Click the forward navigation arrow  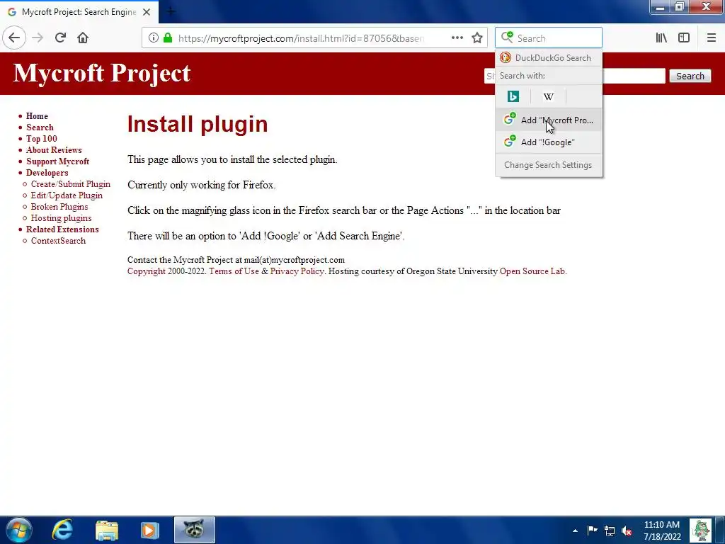pyautogui.click(x=38, y=38)
